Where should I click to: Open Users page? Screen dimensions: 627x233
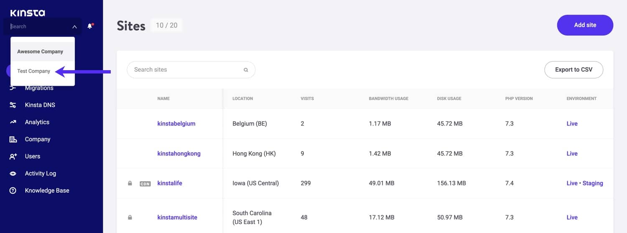pos(33,156)
